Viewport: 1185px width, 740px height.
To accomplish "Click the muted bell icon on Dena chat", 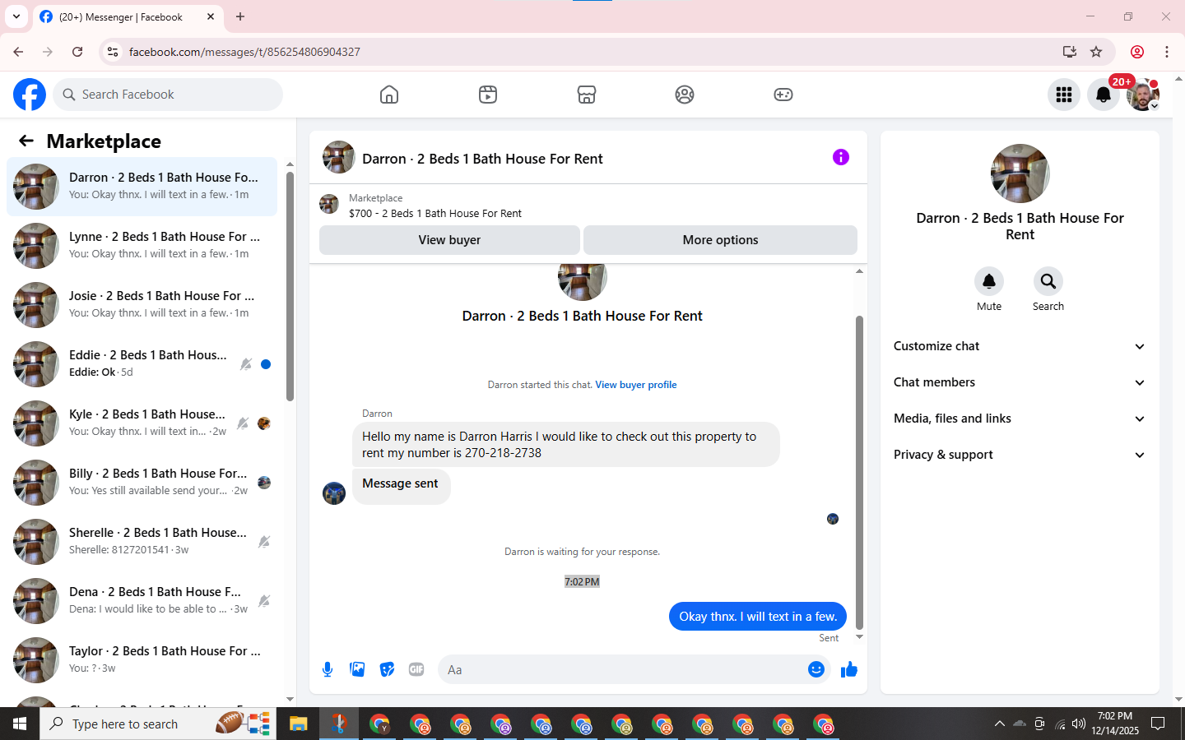I will (263, 601).
